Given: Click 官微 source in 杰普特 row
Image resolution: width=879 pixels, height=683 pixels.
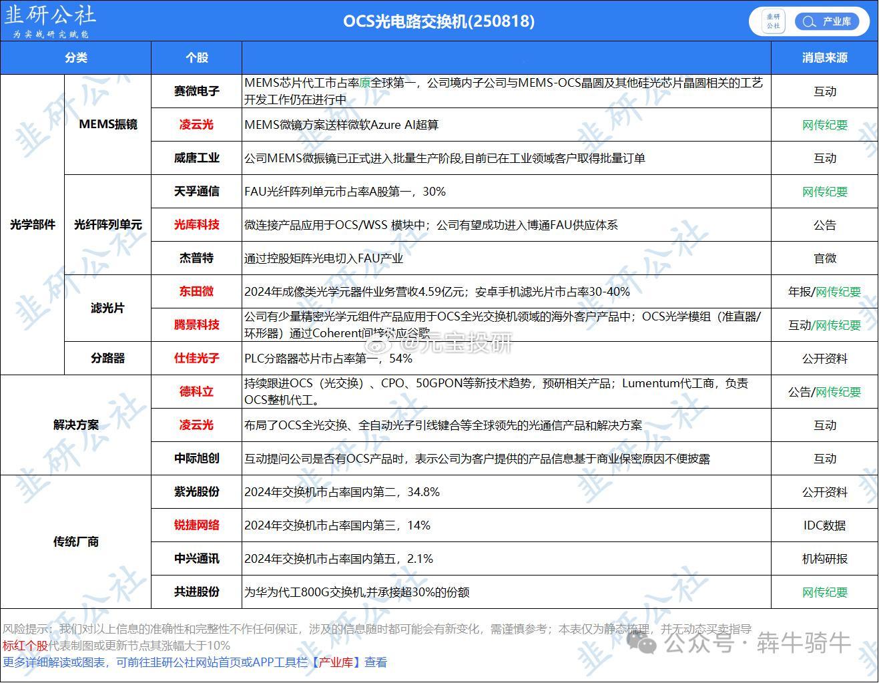Looking at the screenshot, I should 824,258.
